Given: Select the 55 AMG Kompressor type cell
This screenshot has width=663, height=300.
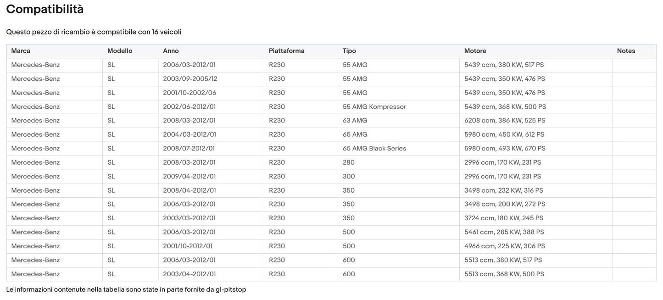Looking at the screenshot, I should coord(374,107).
